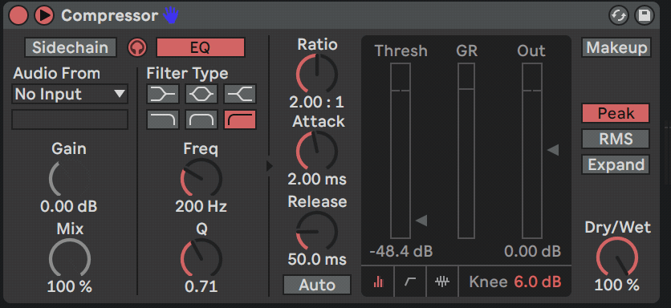
Task: Select the bell peak filter type
Action: point(201,94)
